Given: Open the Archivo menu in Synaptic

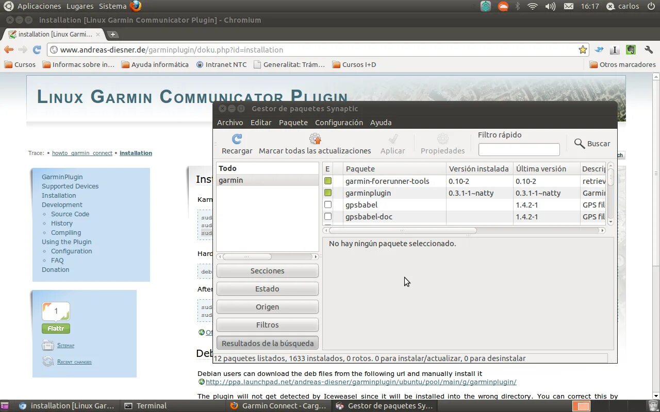Looking at the screenshot, I should 230,123.
